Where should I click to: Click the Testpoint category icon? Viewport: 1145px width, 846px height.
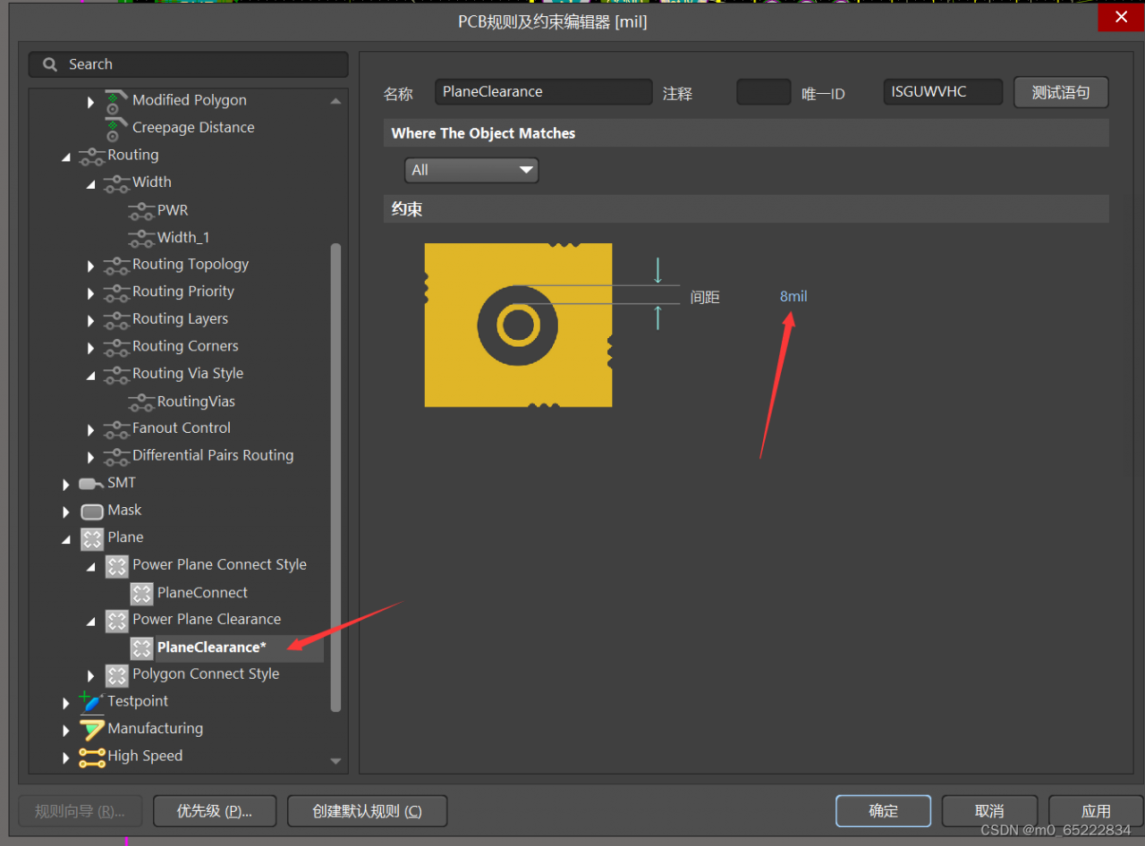(92, 702)
